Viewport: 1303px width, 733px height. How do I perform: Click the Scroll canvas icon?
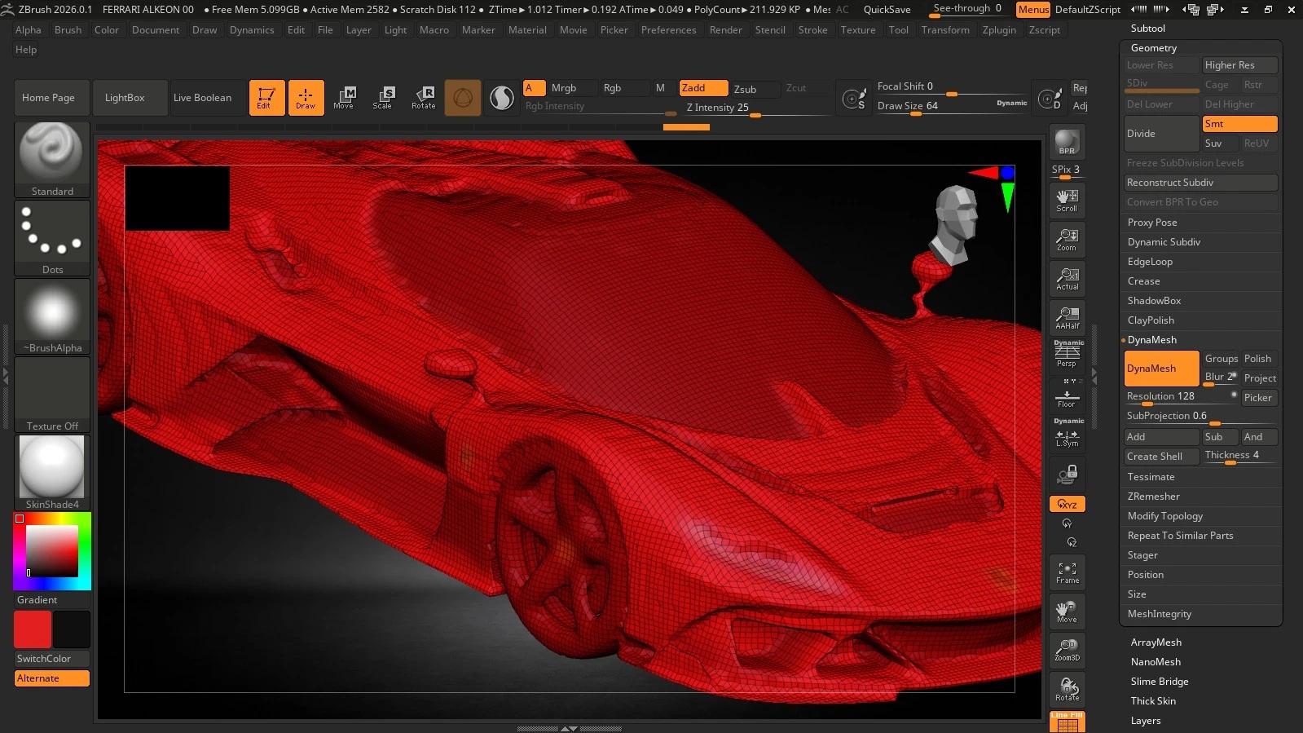point(1067,200)
